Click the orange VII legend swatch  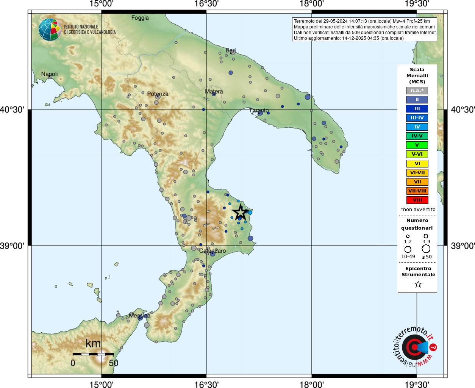point(417,182)
